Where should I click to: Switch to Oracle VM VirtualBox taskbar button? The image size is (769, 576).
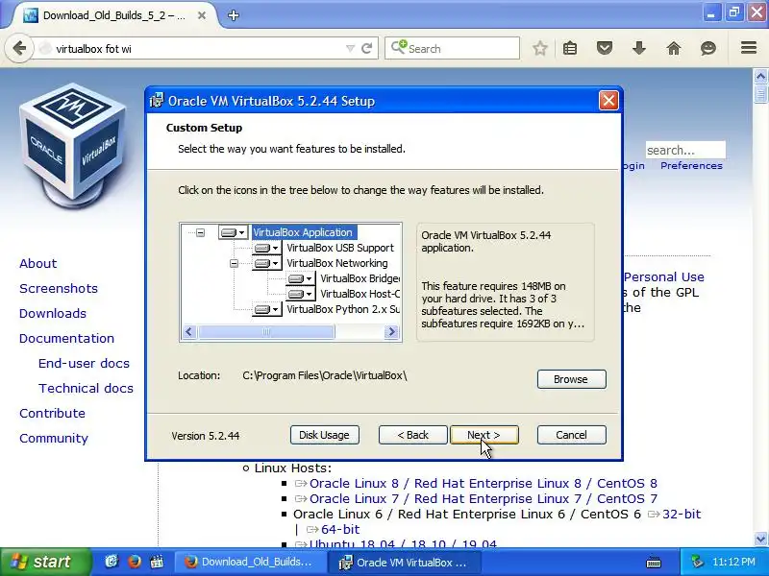click(406, 562)
